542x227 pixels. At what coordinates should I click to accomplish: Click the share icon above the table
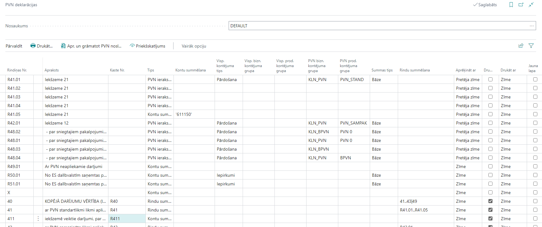pyautogui.click(x=521, y=46)
